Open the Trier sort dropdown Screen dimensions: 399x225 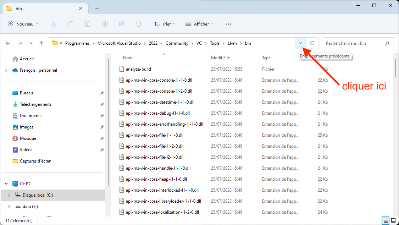point(165,24)
